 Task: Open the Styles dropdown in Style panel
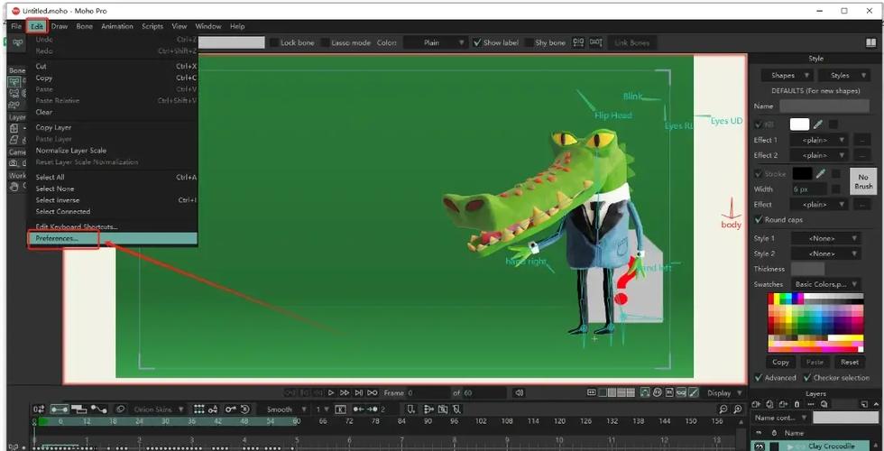pos(844,75)
